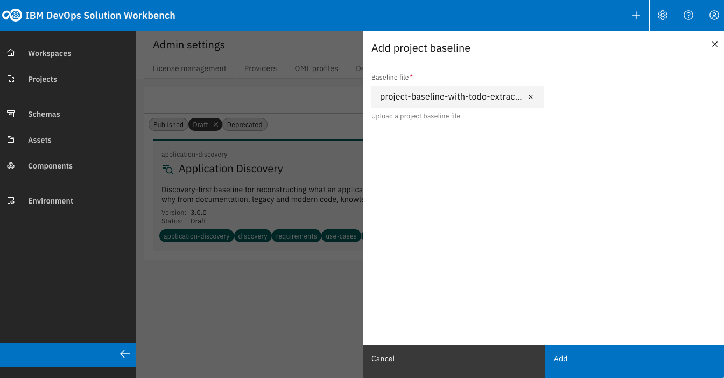The height and width of the screenshot is (378, 724).
Task: Click the Add button
Action: click(635, 361)
